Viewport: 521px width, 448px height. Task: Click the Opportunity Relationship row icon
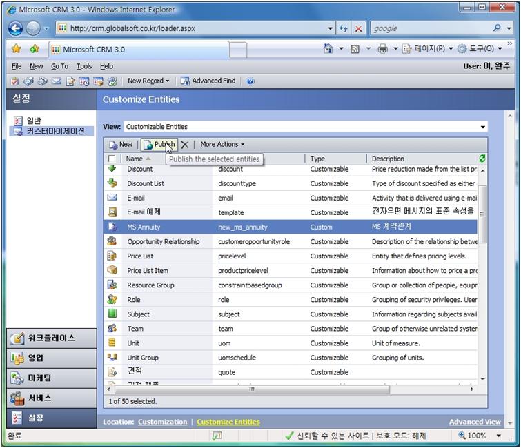(112, 241)
